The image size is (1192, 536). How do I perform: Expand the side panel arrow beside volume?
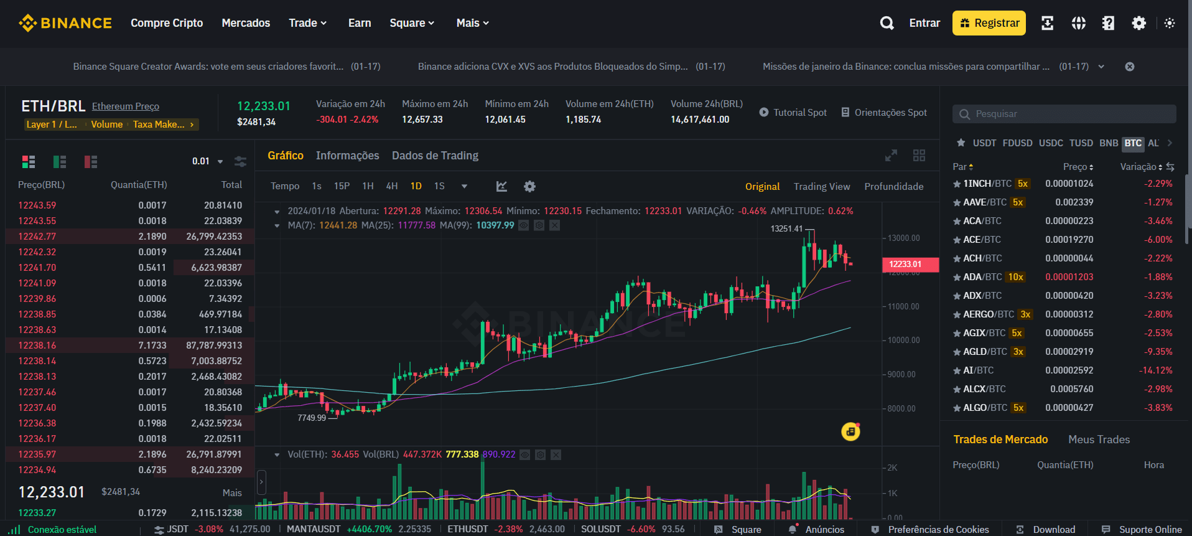pos(261,481)
